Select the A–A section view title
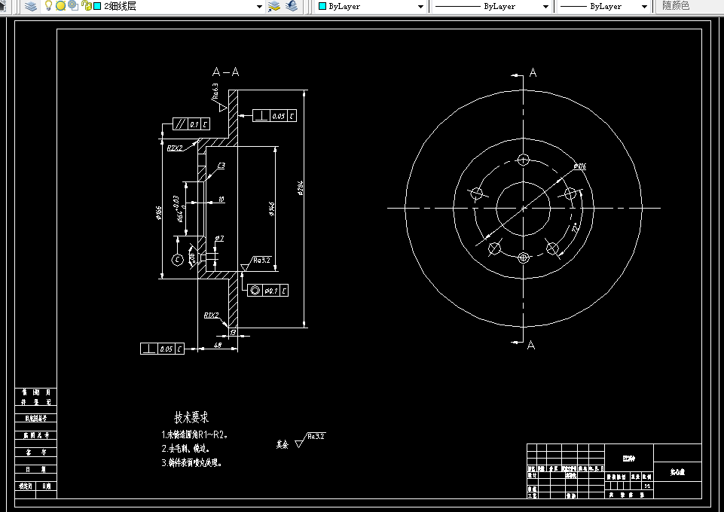This screenshot has height=512, width=724. click(226, 72)
